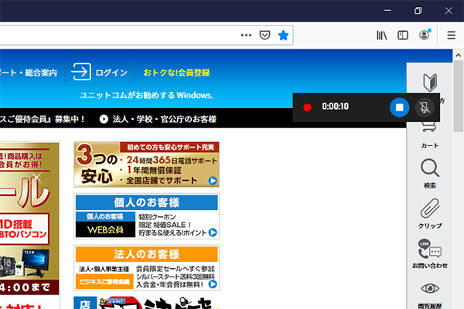Click the arrow icon in 3つの安心 banner

(213, 180)
